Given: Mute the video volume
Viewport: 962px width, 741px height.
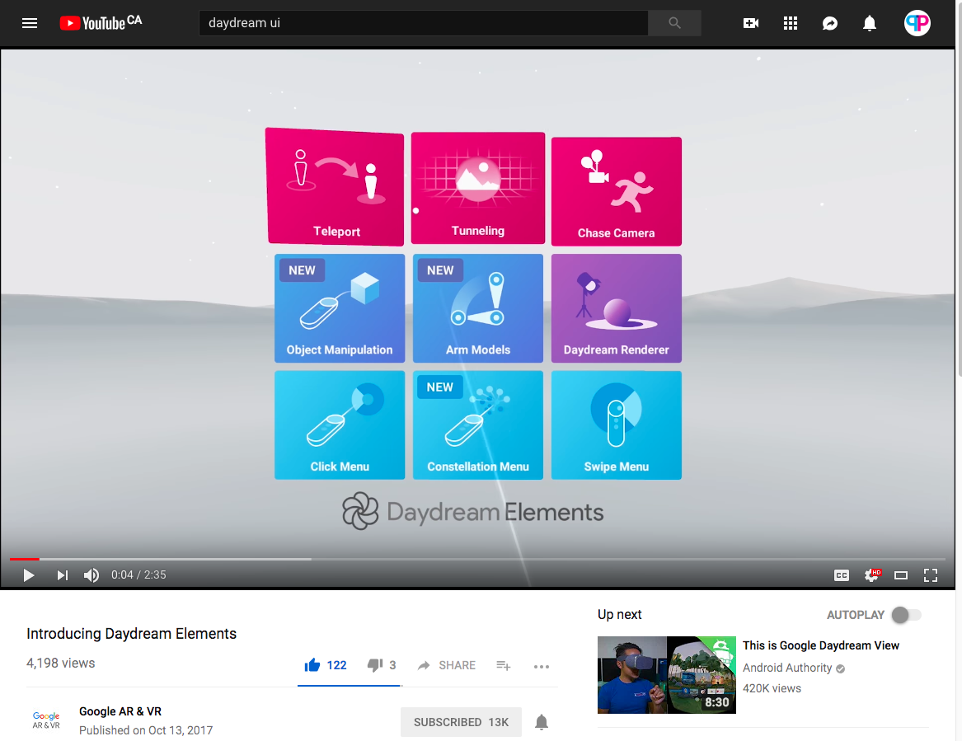Looking at the screenshot, I should pyautogui.click(x=92, y=575).
